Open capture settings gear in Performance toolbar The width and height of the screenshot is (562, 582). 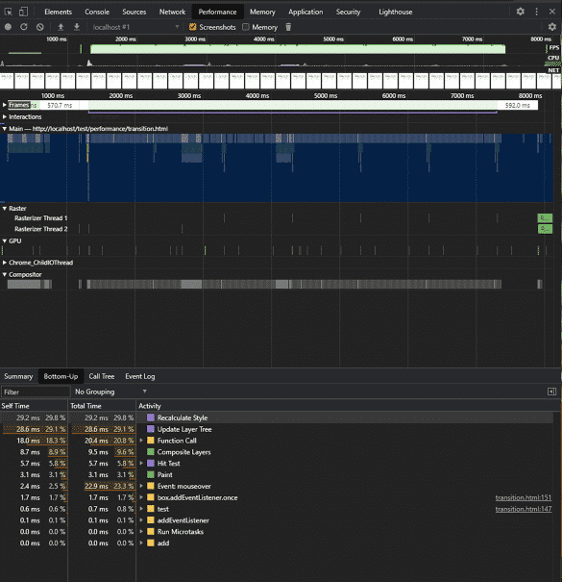552,27
